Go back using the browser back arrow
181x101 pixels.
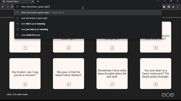click(3, 7)
